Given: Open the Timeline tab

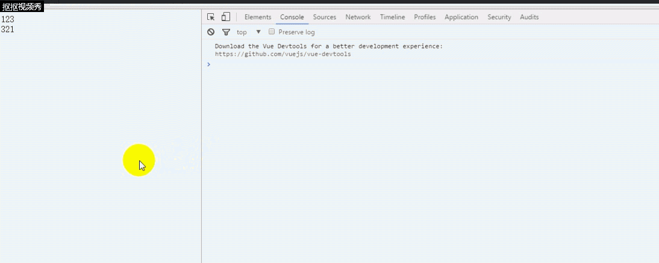Looking at the screenshot, I should (x=393, y=17).
